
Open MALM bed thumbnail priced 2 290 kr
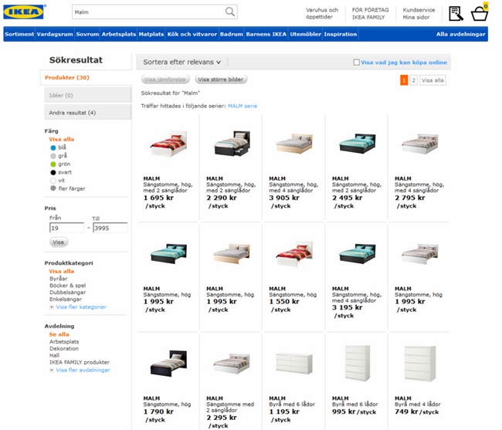pyautogui.click(x=232, y=143)
